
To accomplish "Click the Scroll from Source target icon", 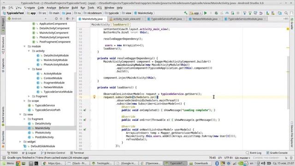I will click(56, 18).
